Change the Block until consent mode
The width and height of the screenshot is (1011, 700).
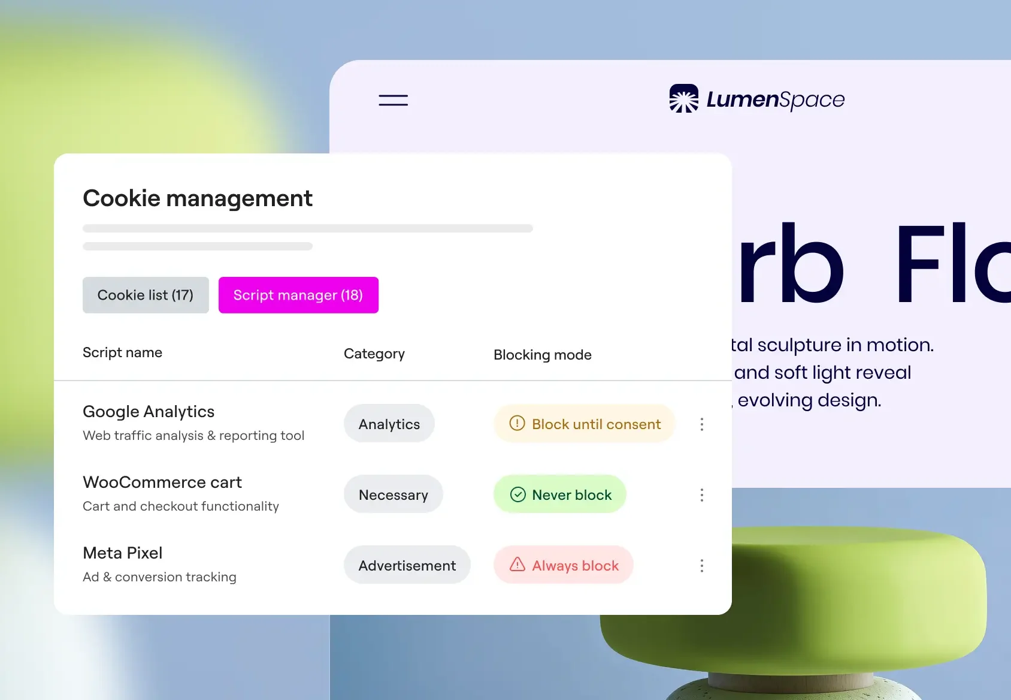(585, 424)
